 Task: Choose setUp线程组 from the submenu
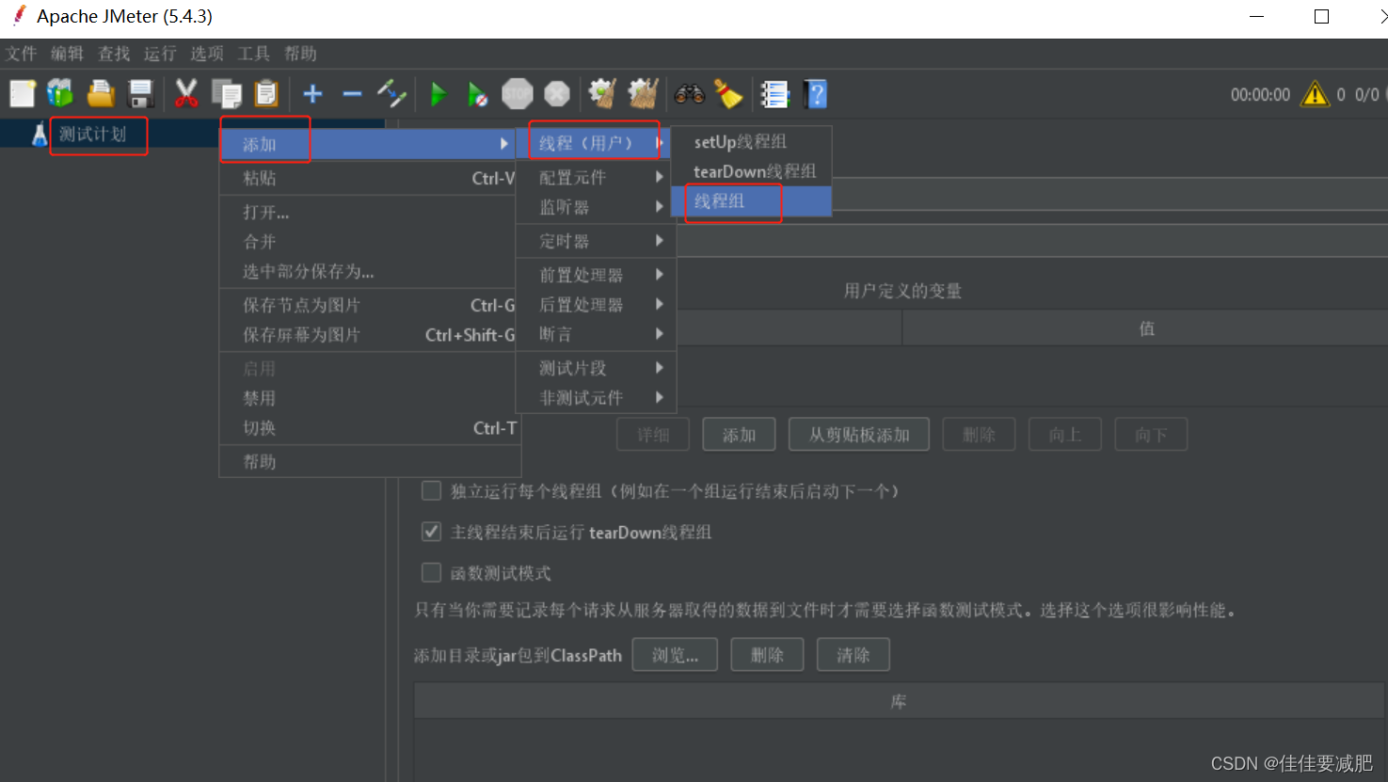pos(751,142)
